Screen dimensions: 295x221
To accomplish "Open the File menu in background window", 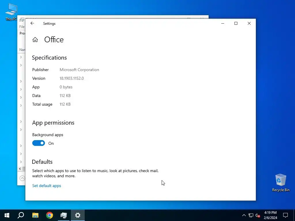I will (x=22, y=27).
